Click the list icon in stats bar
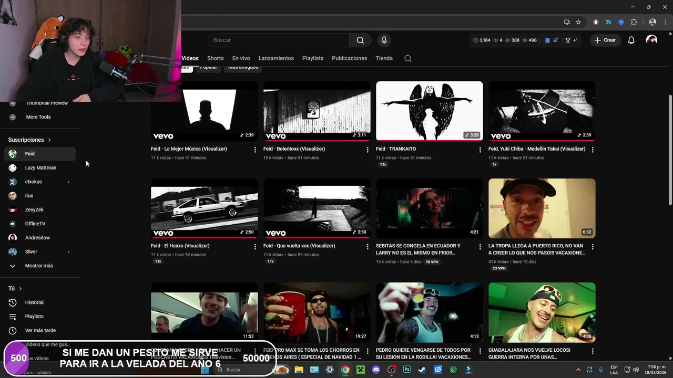 pyautogui.click(x=556, y=40)
